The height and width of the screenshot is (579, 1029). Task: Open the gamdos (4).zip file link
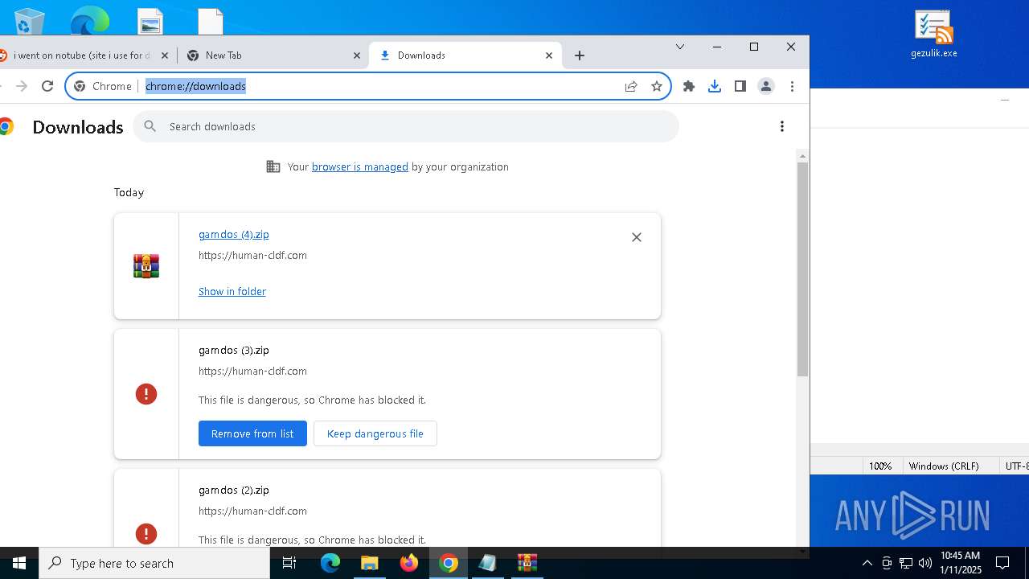pos(234,235)
